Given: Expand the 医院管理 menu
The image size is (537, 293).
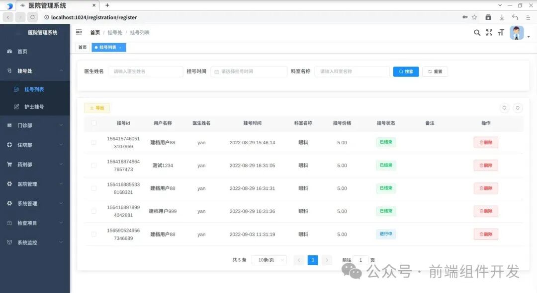Looking at the screenshot, I should point(61,184).
